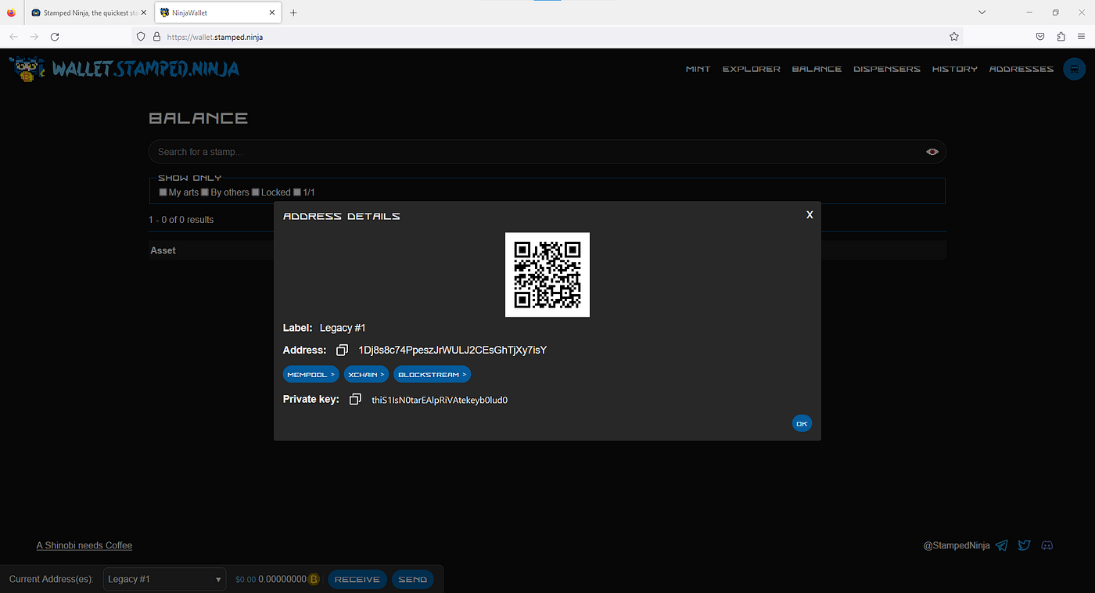Open the @StampedNinja link
Image resolution: width=1095 pixels, height=593 pixels.
click(957, 545)
